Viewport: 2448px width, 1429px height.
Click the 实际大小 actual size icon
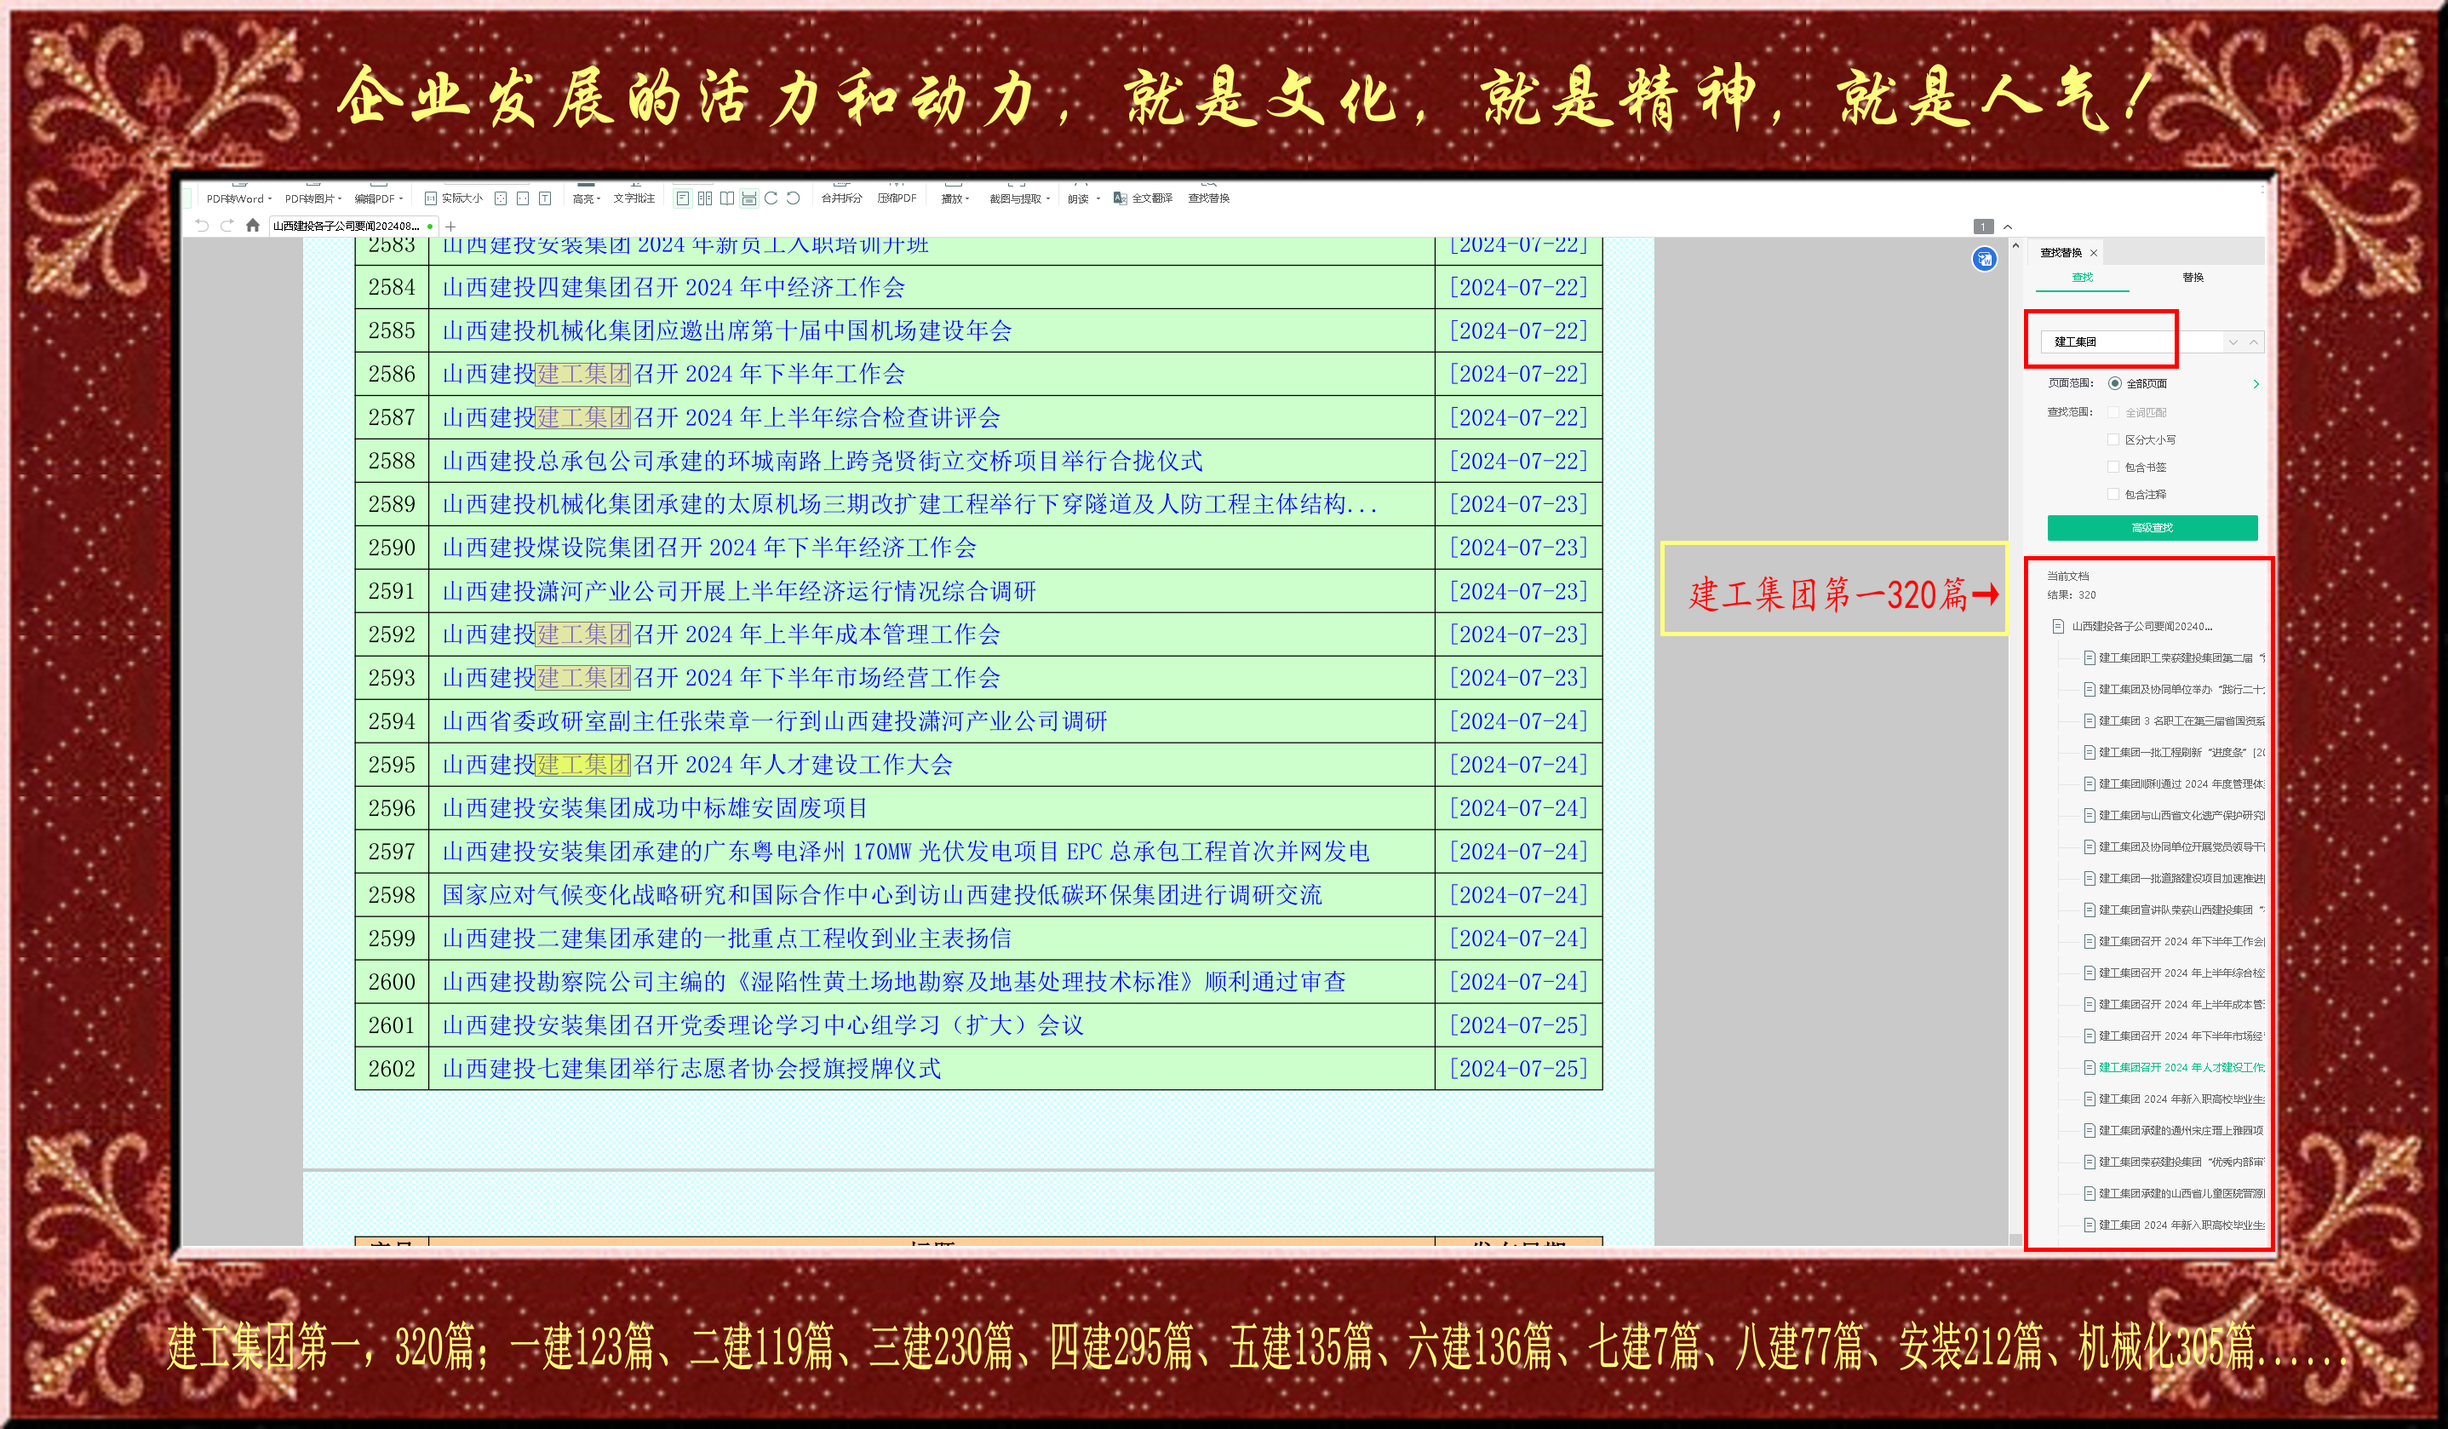pos(430,198)
